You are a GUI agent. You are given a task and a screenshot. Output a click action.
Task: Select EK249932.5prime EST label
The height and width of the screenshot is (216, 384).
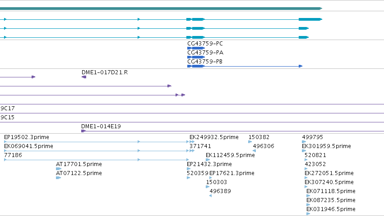(x=214, y=137)
